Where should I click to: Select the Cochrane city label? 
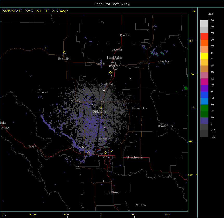[x=84, y=147]
